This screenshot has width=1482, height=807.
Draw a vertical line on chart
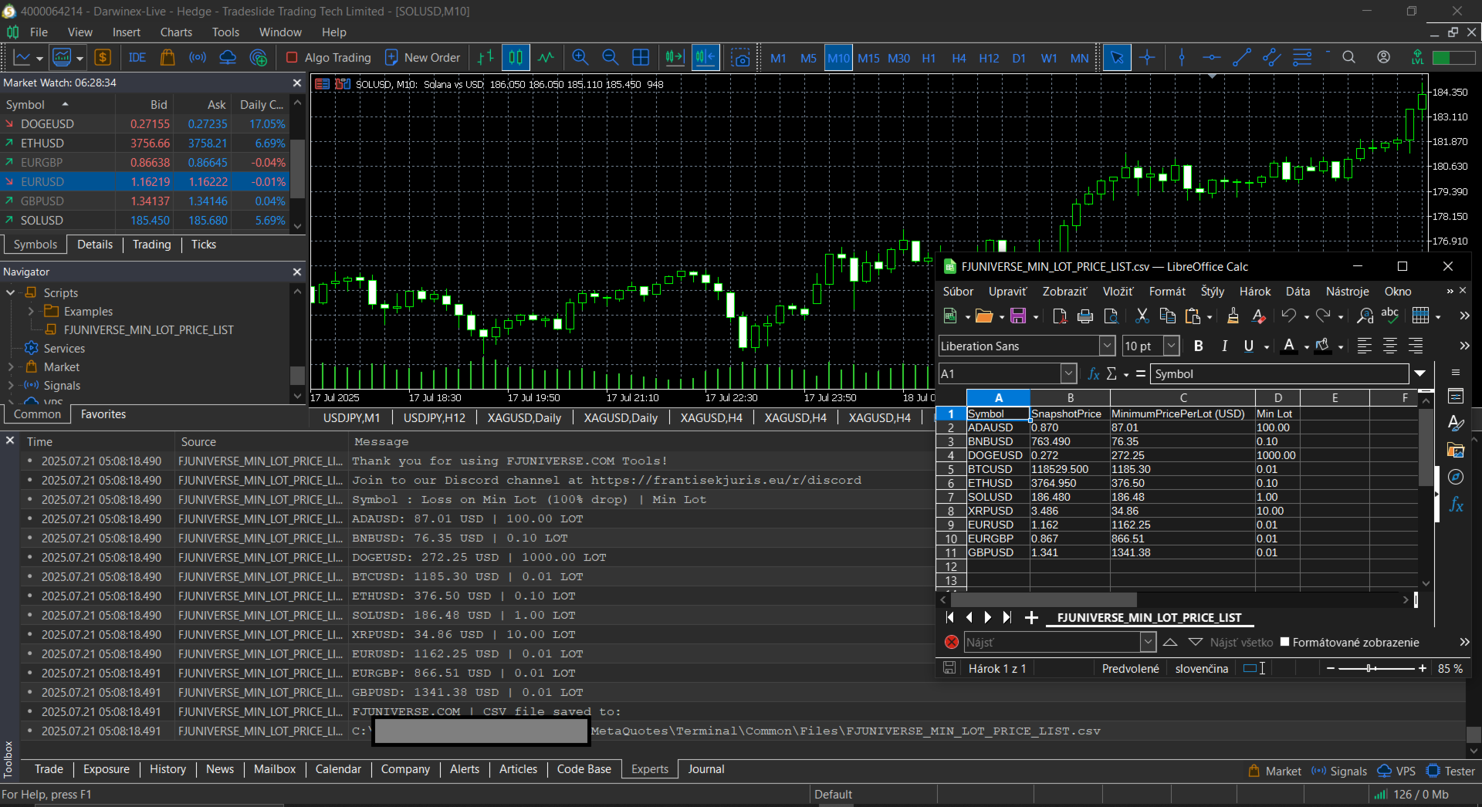(1182, 58)
